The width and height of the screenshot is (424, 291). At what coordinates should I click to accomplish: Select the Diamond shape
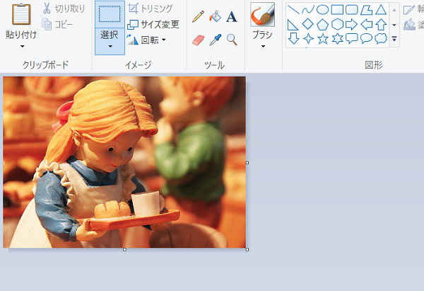click(308, 24)
